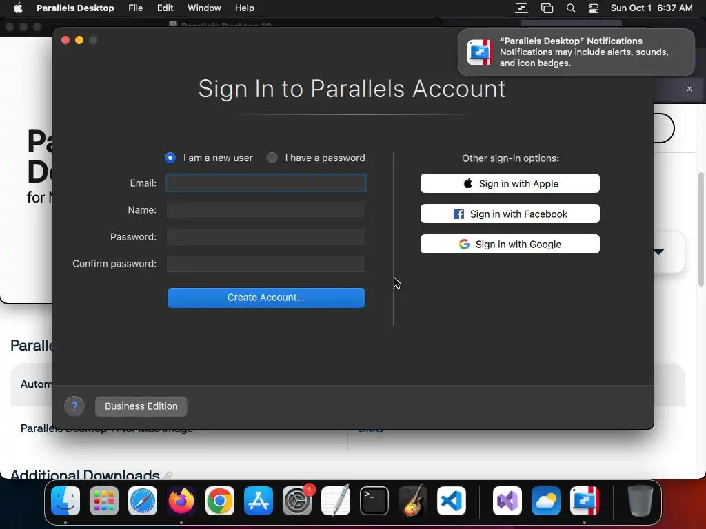Image resolution: width=706 pixels, height=529 pixels.
Task: Launch Google Chrome from the Dock
Action: tap(220, 501)
